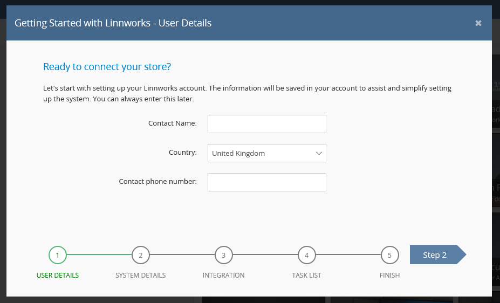Image resolution: width=500 pixels, height=303 pixels.
Task: Jump to step circle 2 in the wizard
Action: click(x=140, y=255)
